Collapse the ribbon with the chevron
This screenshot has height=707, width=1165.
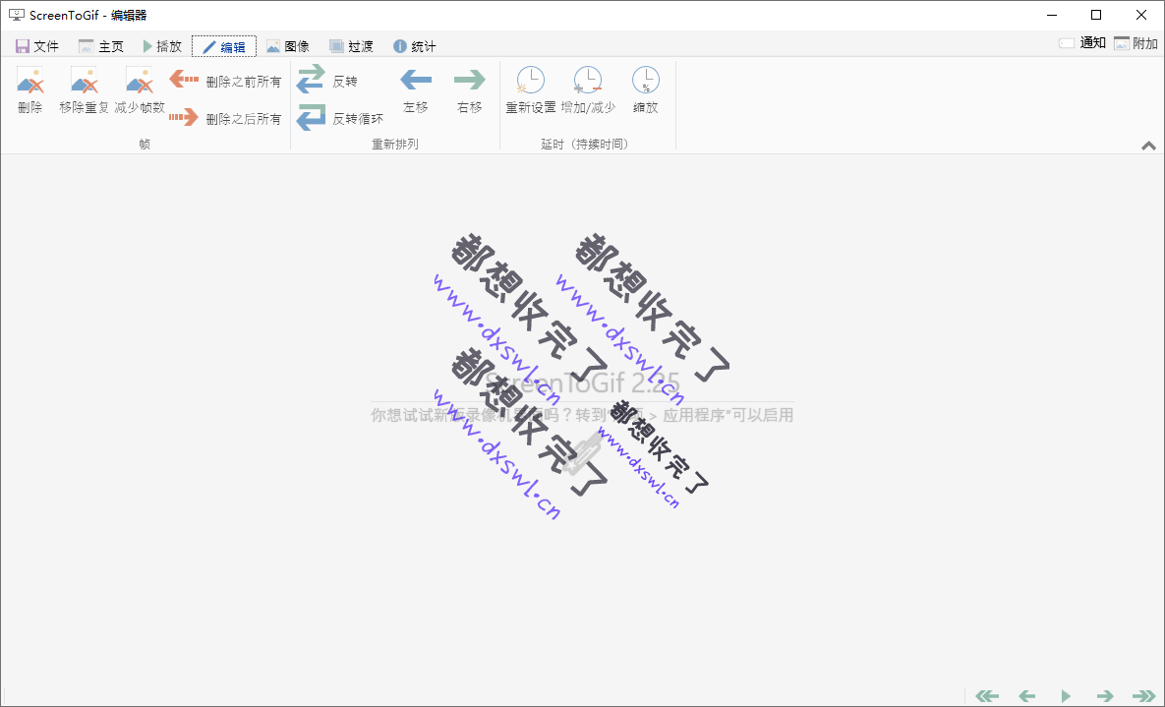[1148, 146]
